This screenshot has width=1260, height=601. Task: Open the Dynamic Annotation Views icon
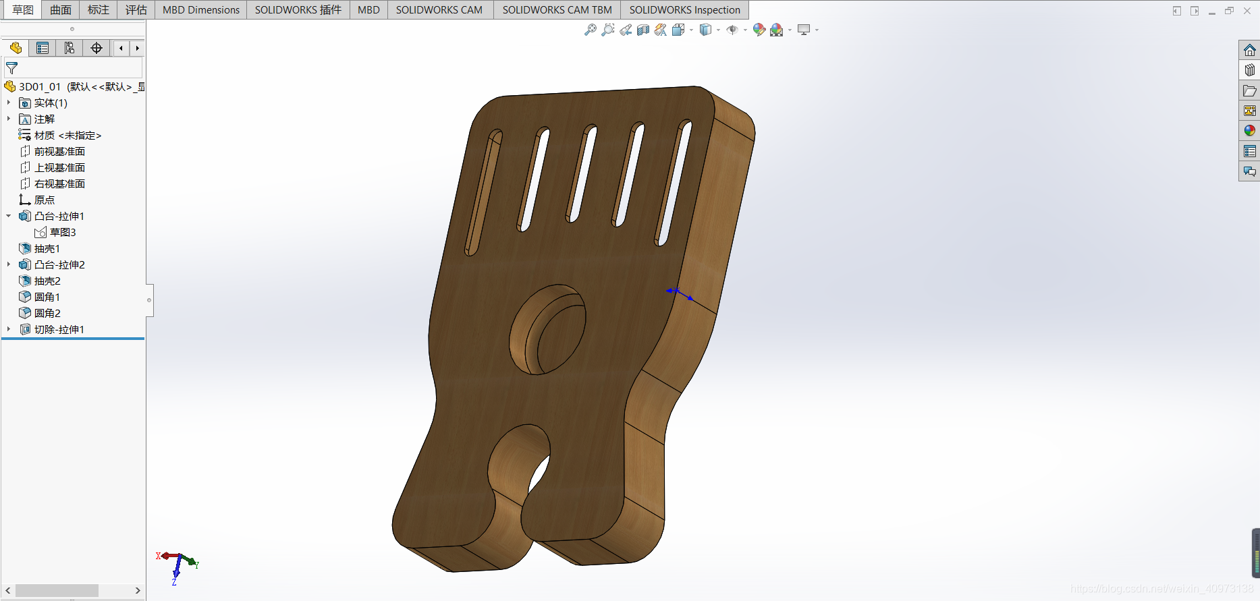pyautogui.click(x=661, y=30)
